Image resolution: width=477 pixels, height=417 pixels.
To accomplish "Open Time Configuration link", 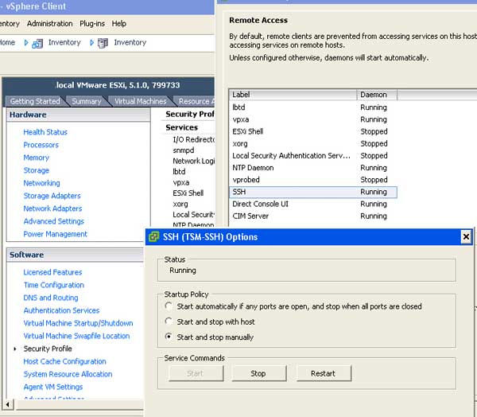I will (53, 285).
